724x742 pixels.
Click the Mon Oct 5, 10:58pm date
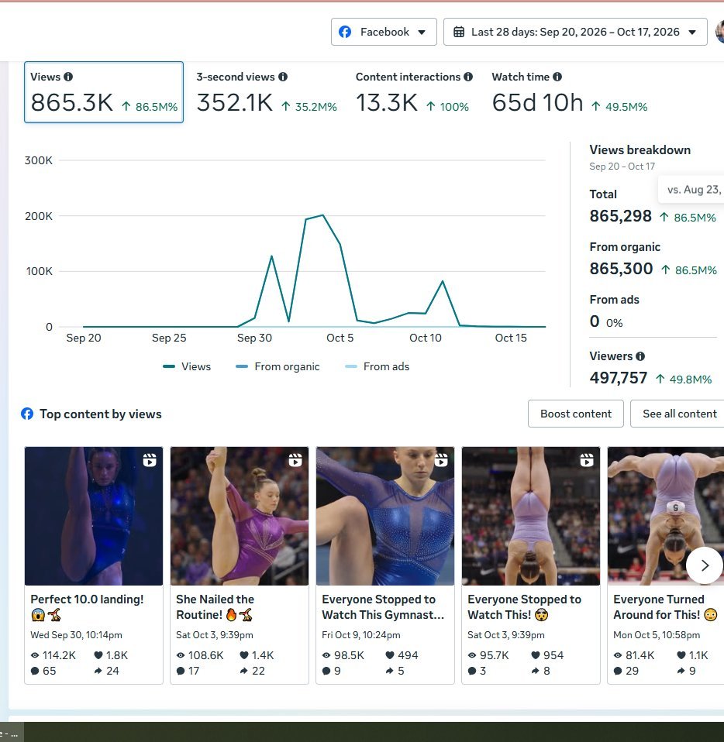pyautogui.click(x=657, y=635)
